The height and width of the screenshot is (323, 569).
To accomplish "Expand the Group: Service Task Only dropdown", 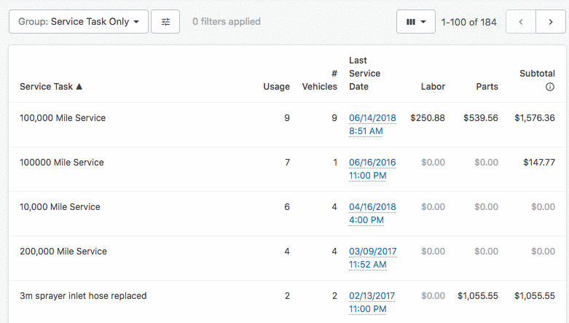I will [x=79, y=22].
